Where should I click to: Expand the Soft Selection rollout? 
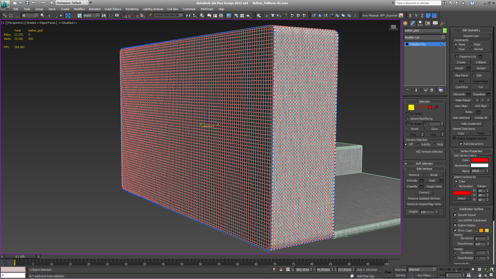click(x=424, y=163)
